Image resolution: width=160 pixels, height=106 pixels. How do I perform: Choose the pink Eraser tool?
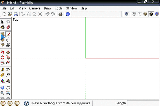(8, 27)
